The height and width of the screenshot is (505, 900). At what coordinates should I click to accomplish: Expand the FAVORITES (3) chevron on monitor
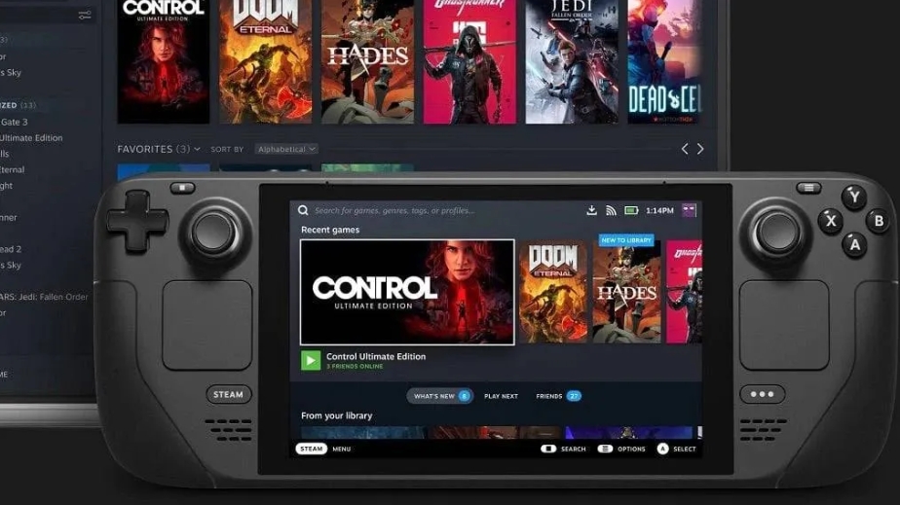tap(197, 149)
